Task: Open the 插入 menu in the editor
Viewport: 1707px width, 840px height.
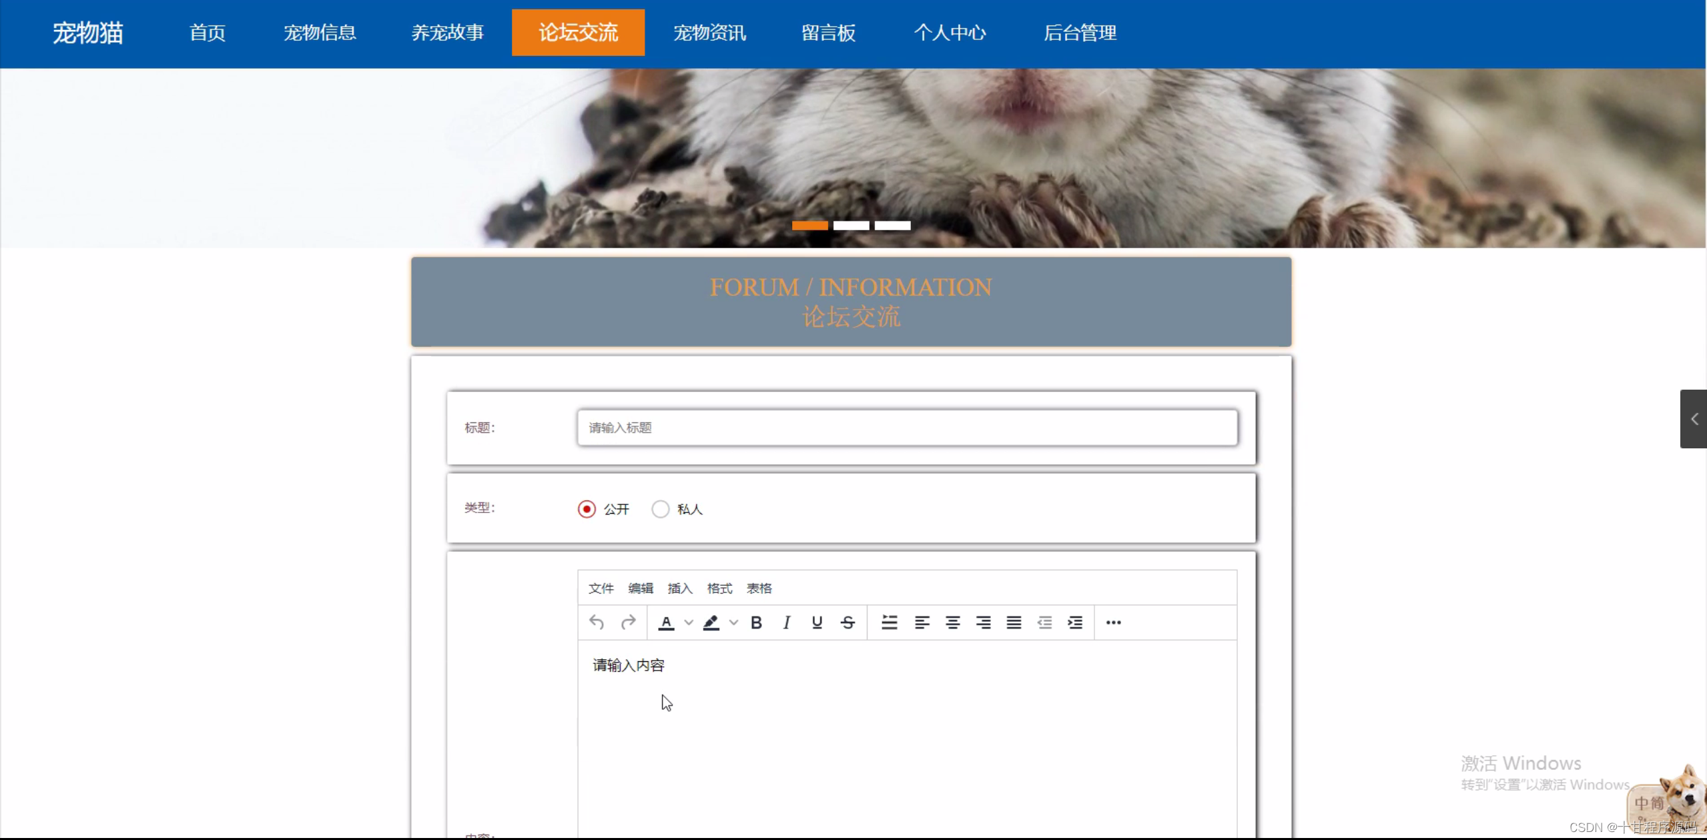Action: pyautogui.click(x=679, y=588)
